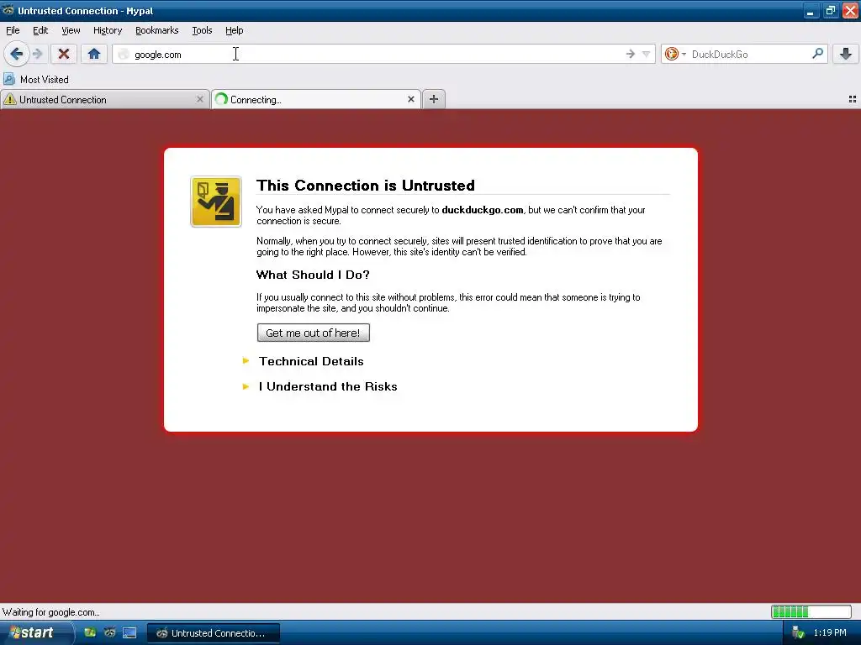Open the Bookmarks menu
861x645 pixels.
click(x=157, y=30)
